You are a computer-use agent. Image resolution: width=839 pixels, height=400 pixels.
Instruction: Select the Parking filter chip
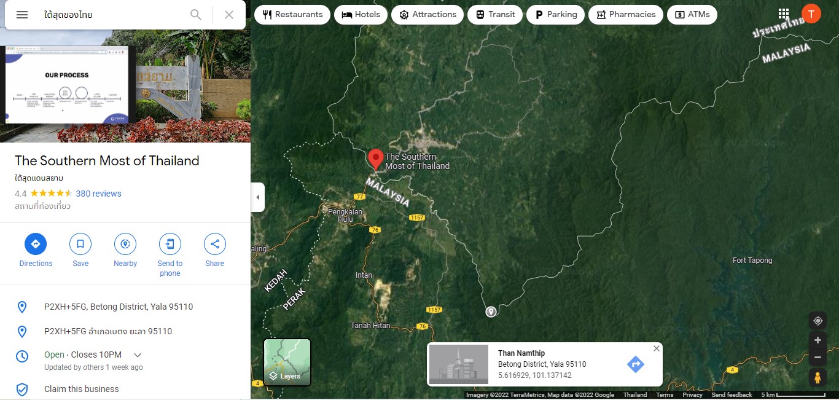point(555,14)
